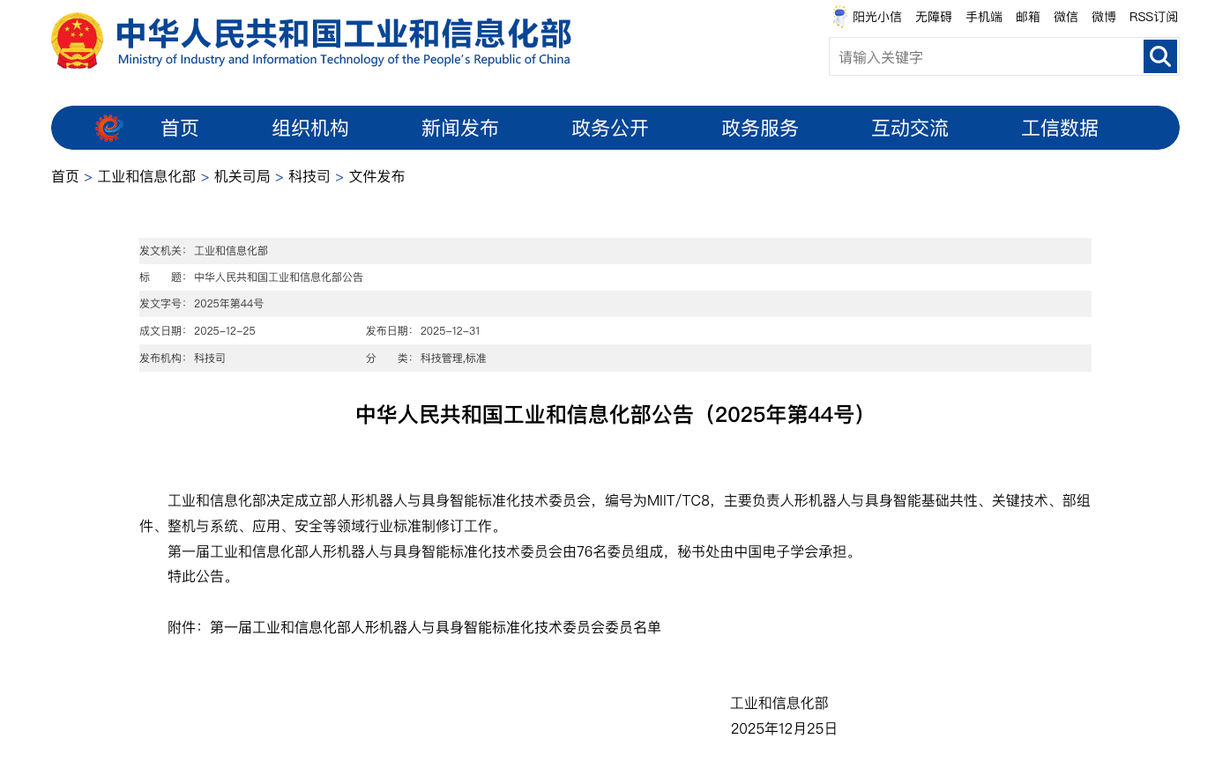
Task: Open the 手机端 link
Action: pyautogui.click(x=983, y=16)
